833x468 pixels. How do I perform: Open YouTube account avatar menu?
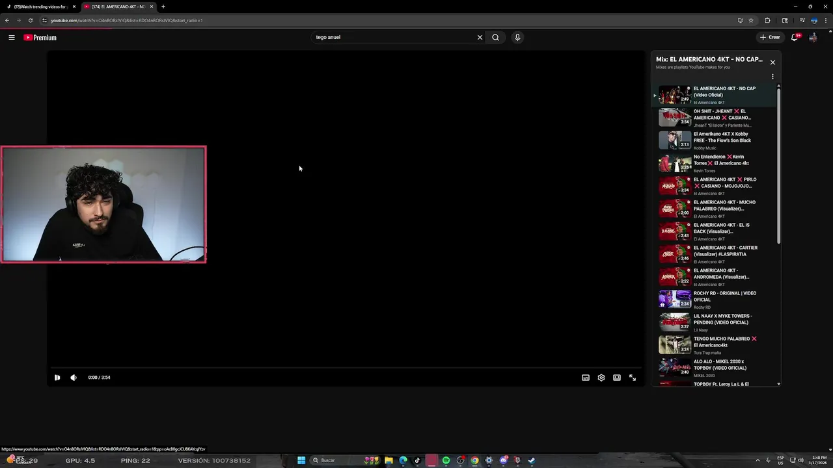[x=813, y=37]
